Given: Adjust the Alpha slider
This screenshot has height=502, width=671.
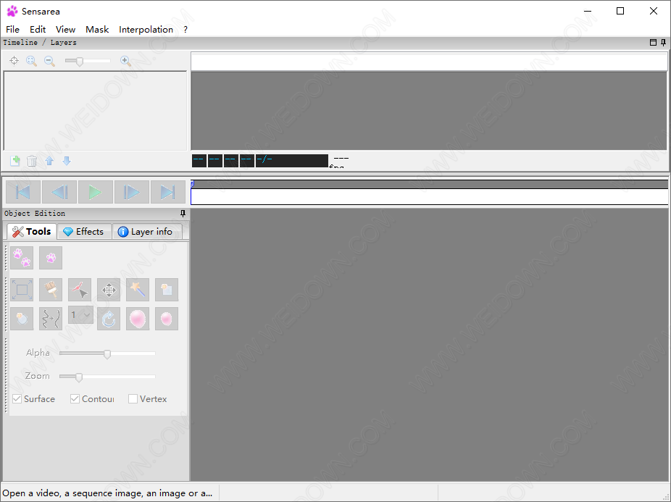Looking at the screenshot, I should pyautogui.click(x=107, y=354).
